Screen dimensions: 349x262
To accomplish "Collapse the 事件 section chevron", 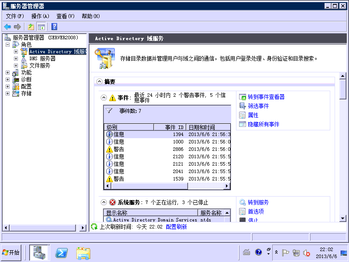I will (104, 98).
